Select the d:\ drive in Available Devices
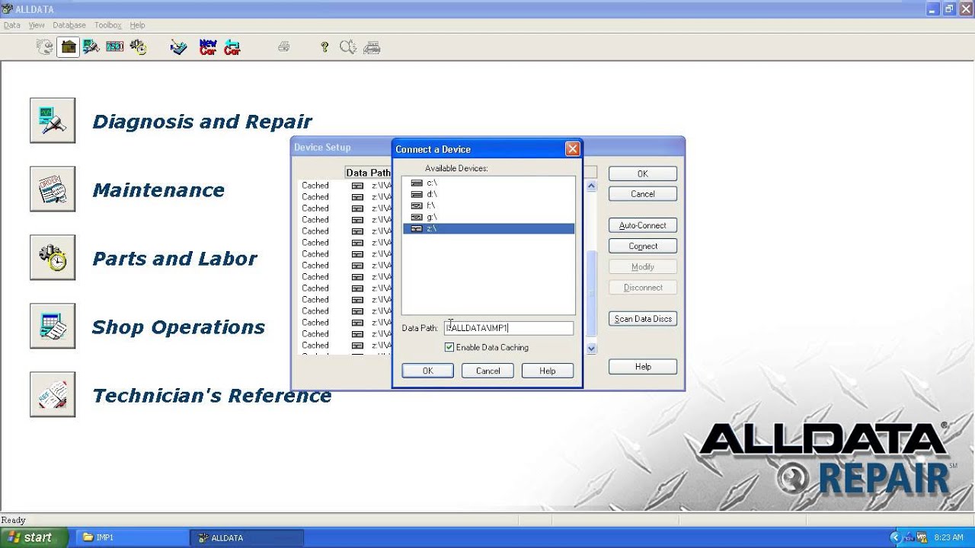Screen dimensions: 975x548 coord(488,194)
